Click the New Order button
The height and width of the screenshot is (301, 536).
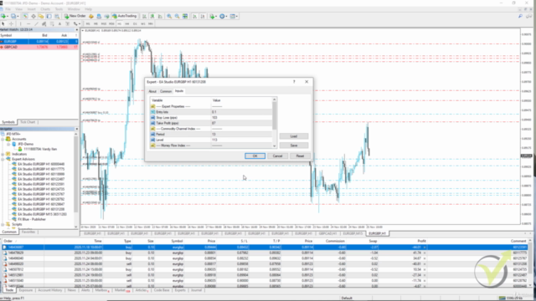75,16
